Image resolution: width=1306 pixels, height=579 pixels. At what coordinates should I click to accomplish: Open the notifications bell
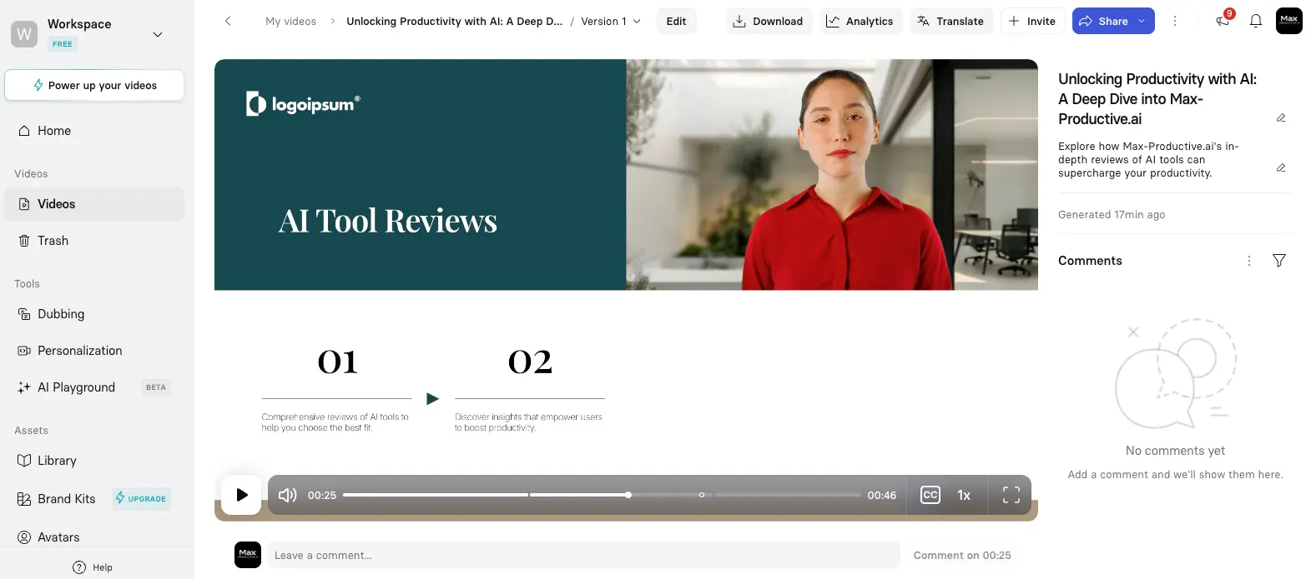tap(1255, 21)
